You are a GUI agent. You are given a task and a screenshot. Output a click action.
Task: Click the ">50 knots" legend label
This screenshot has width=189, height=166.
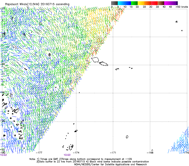pos(182,7)
